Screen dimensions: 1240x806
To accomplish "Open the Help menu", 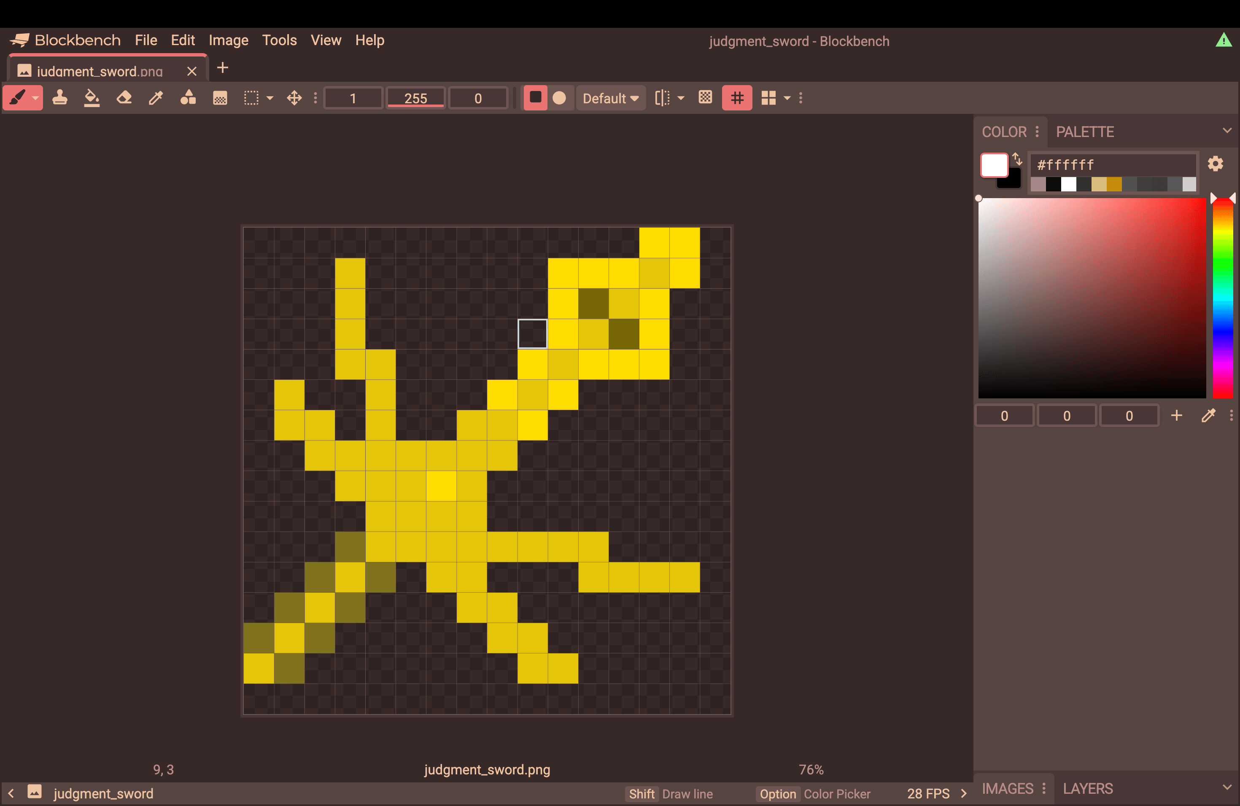I will coord(370,40).
